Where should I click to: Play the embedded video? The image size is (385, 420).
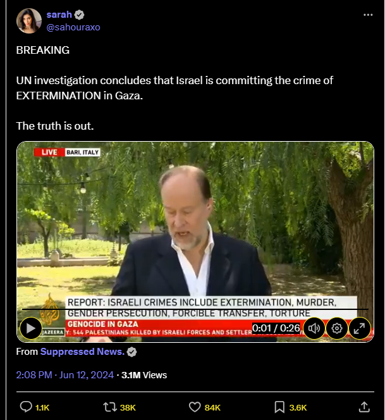click(x=31, y=328)
